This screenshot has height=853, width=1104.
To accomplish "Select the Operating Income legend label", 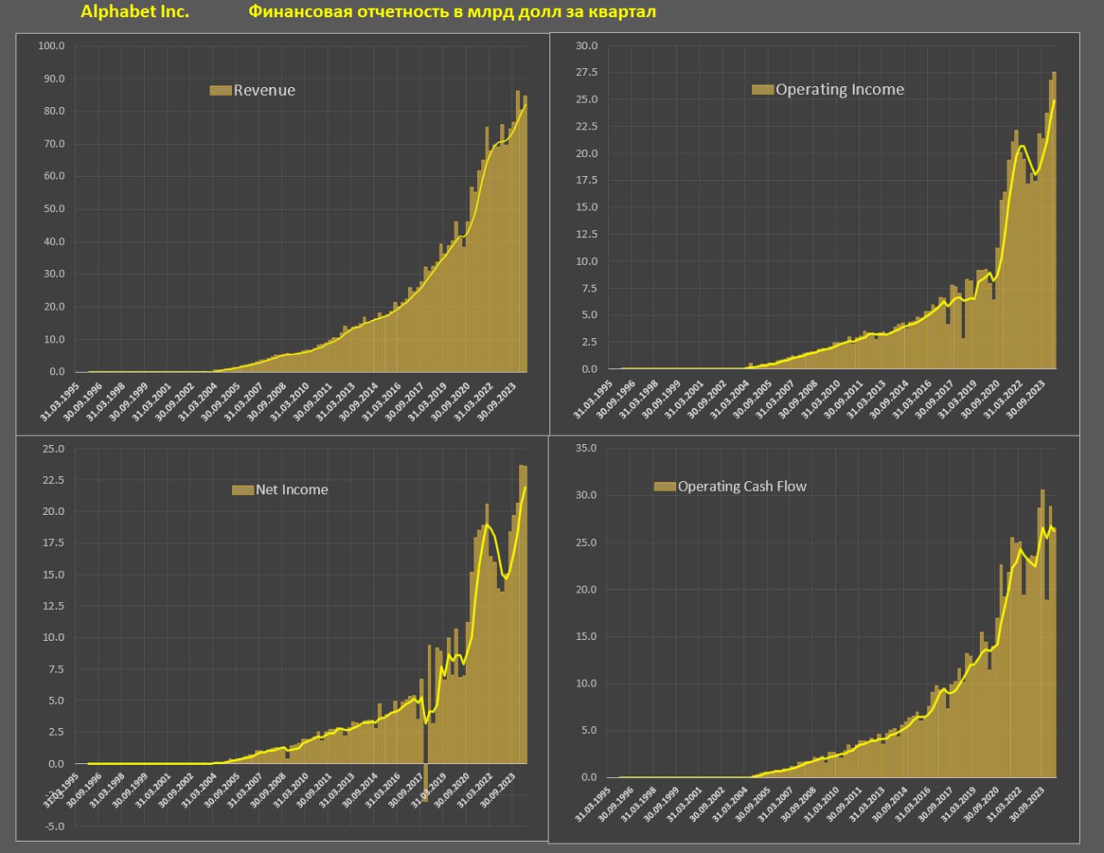I will 839,90.
